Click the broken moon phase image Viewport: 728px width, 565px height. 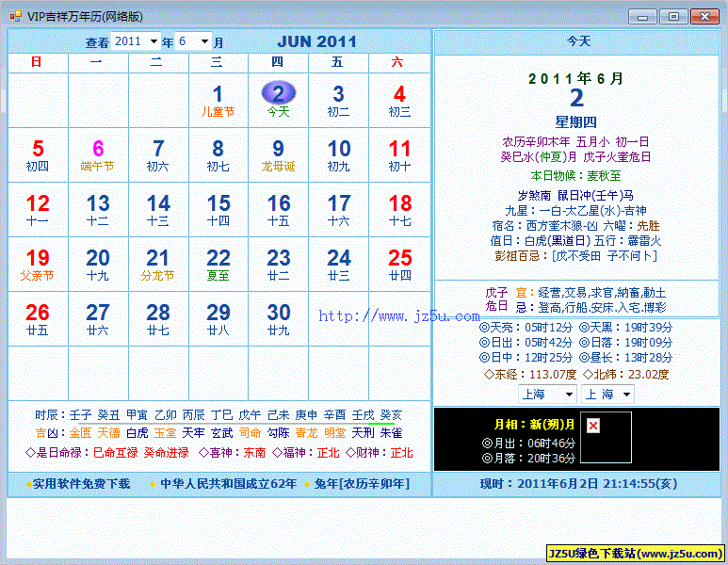[593, 427]
